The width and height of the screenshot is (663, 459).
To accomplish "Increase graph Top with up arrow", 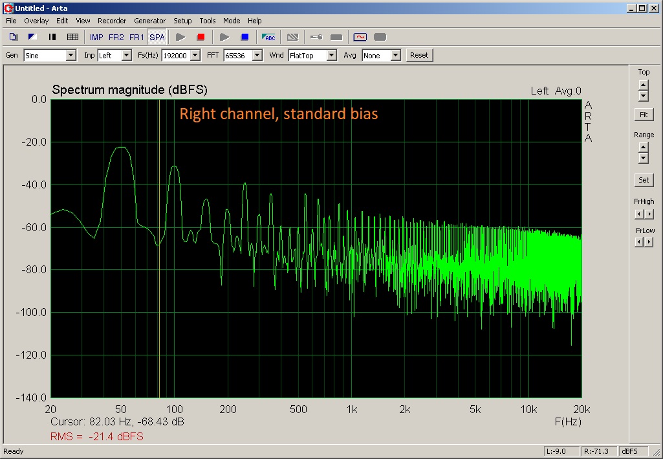I will tap(643, 85).
